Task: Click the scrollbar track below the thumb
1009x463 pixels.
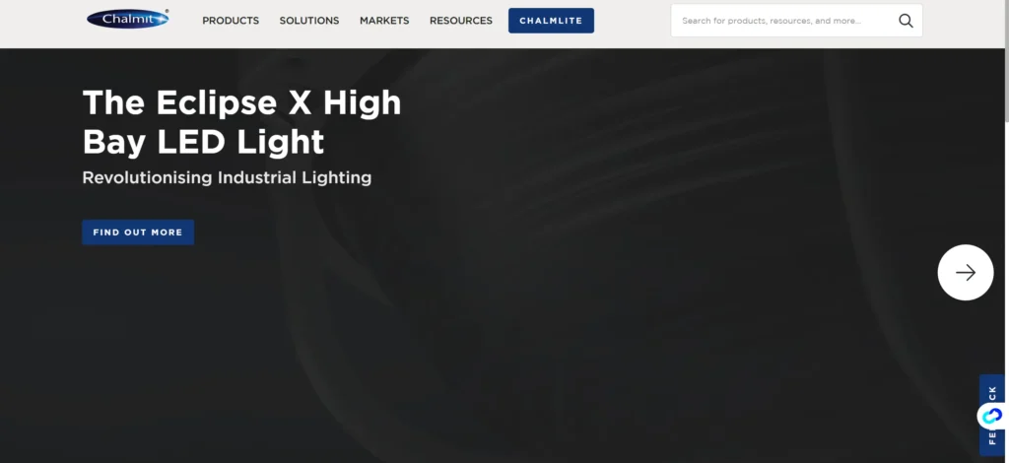Action: tap(1006, 290)
